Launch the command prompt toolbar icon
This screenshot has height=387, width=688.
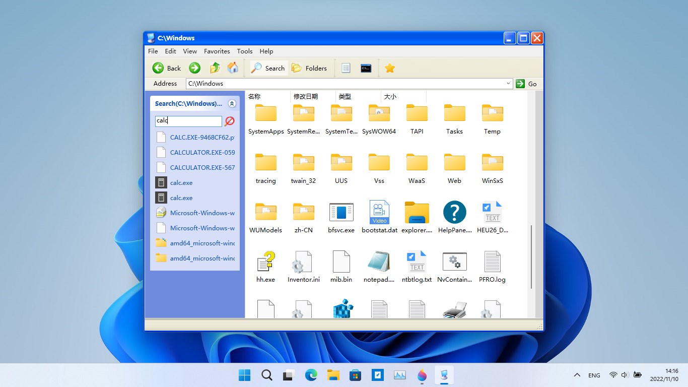pyautogui.click(x=366, y=68)
